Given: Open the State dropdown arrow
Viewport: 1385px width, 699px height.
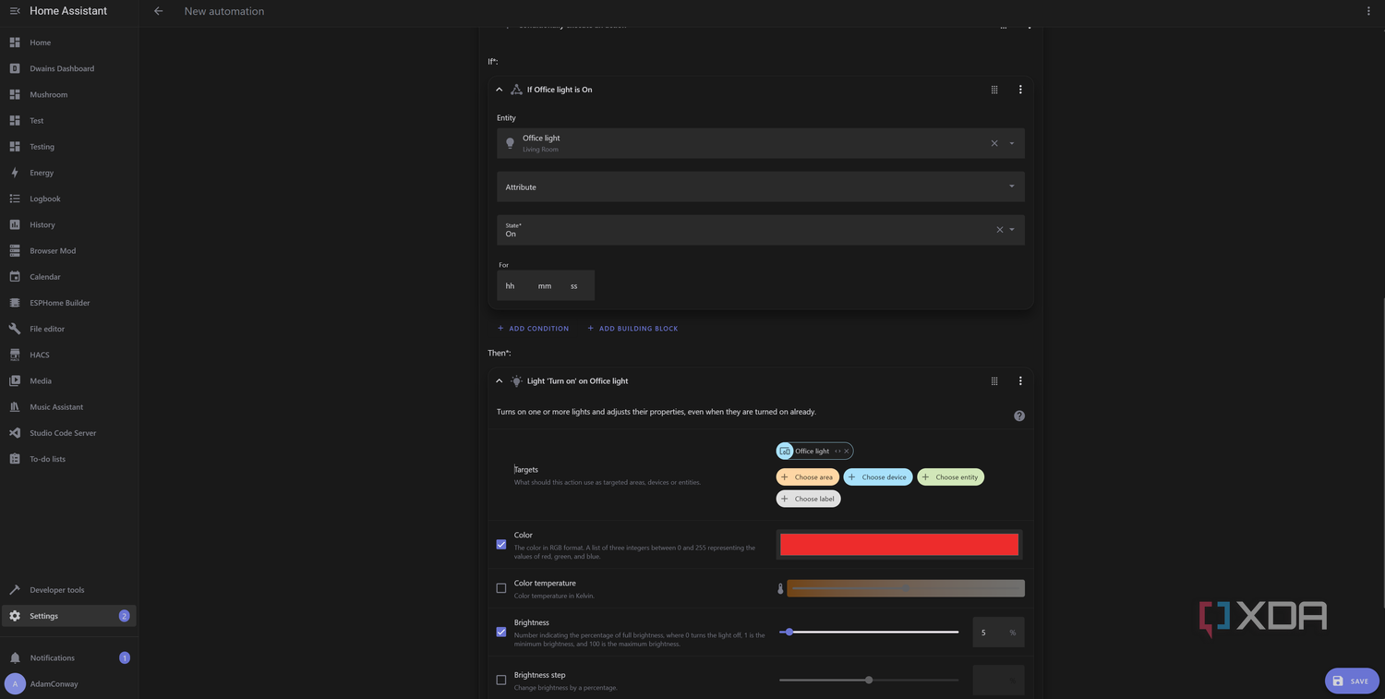Looking at the screenshot, I should [x=1012, y=230].
